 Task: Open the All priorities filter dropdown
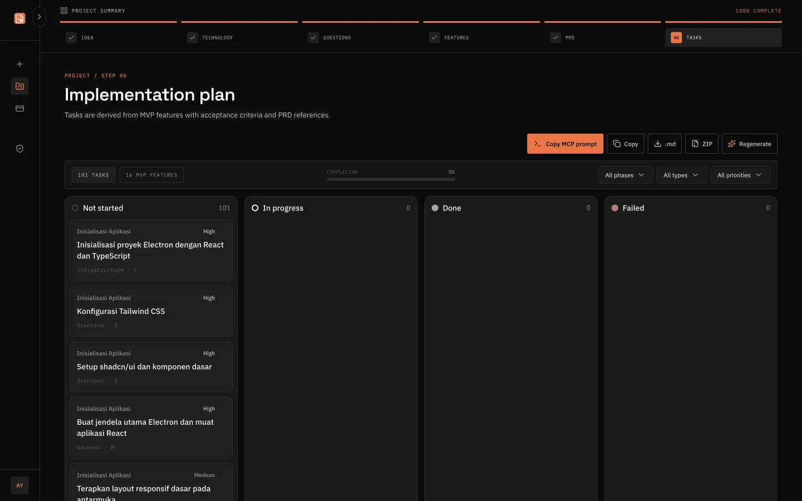click(x=740, y=175)
